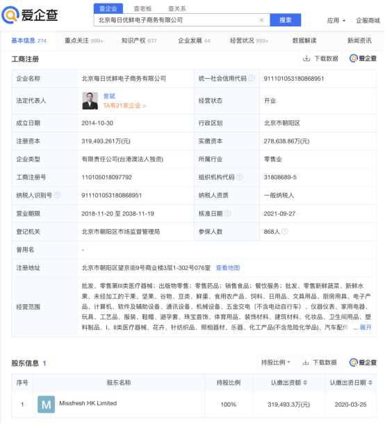Expand TA有21家企业 link

[124, 106]
